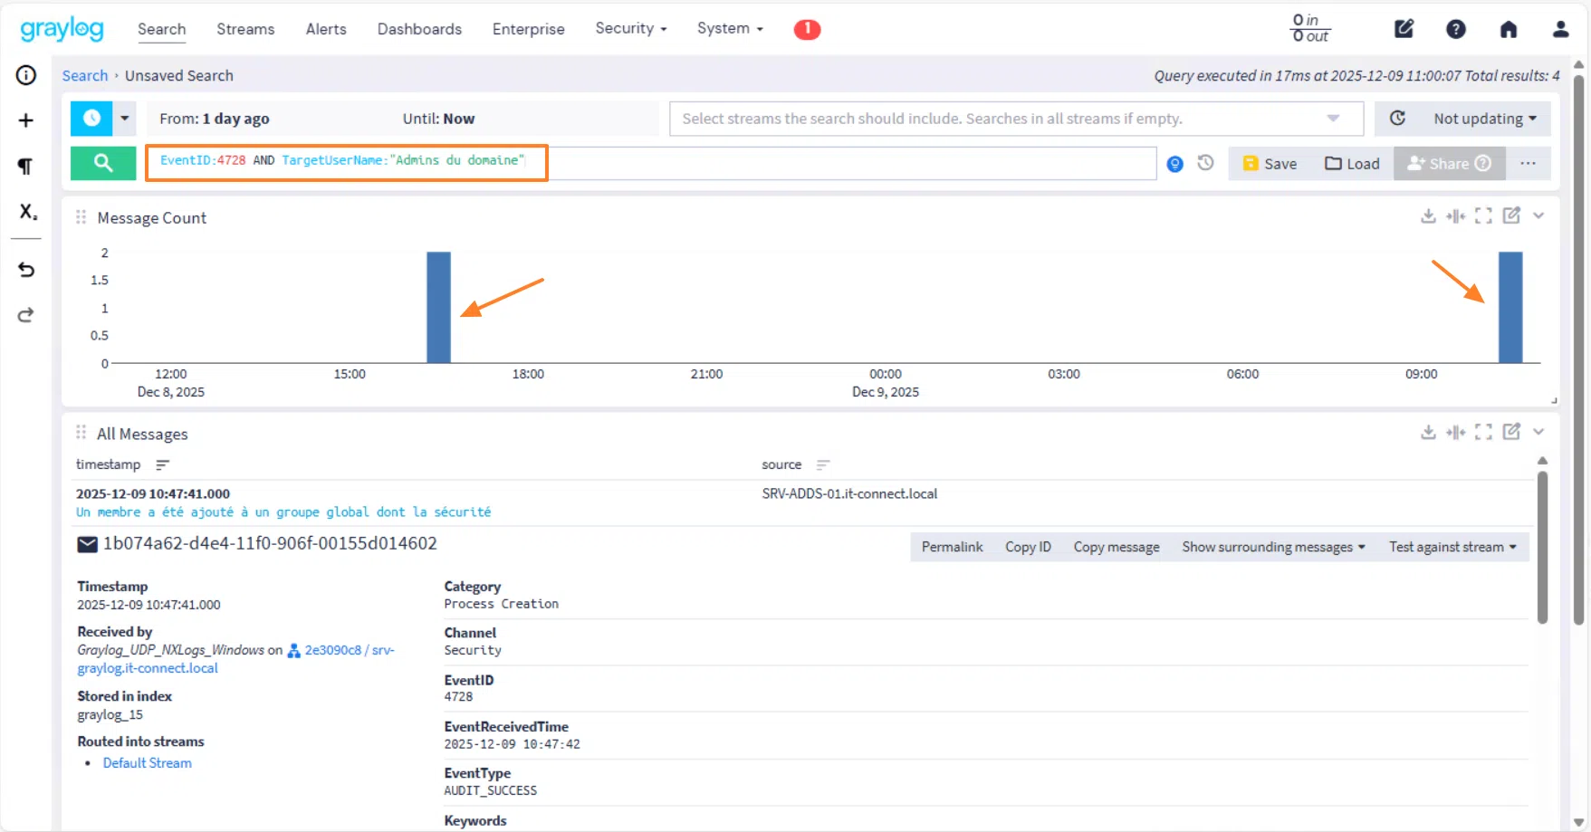Open the help question mark icon
Viewport: 1591px width, 832px height.
1456,29
